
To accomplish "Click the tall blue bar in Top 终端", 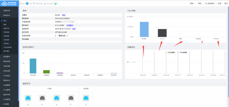I will pyautogui.click(x=144, y=30).
